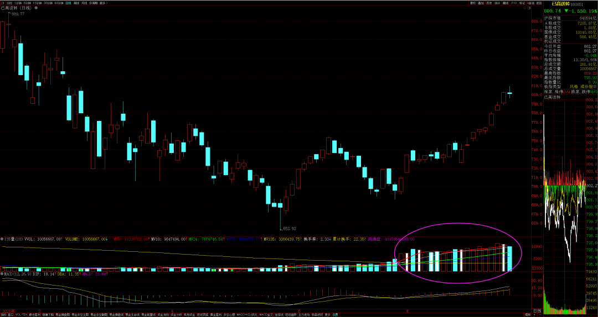598x317 pixels.
Task: Click the latest cyan volume bar
Action: point(509,258)
